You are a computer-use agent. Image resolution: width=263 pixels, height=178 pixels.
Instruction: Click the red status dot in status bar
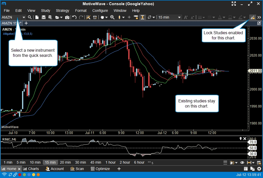point(20,175)
